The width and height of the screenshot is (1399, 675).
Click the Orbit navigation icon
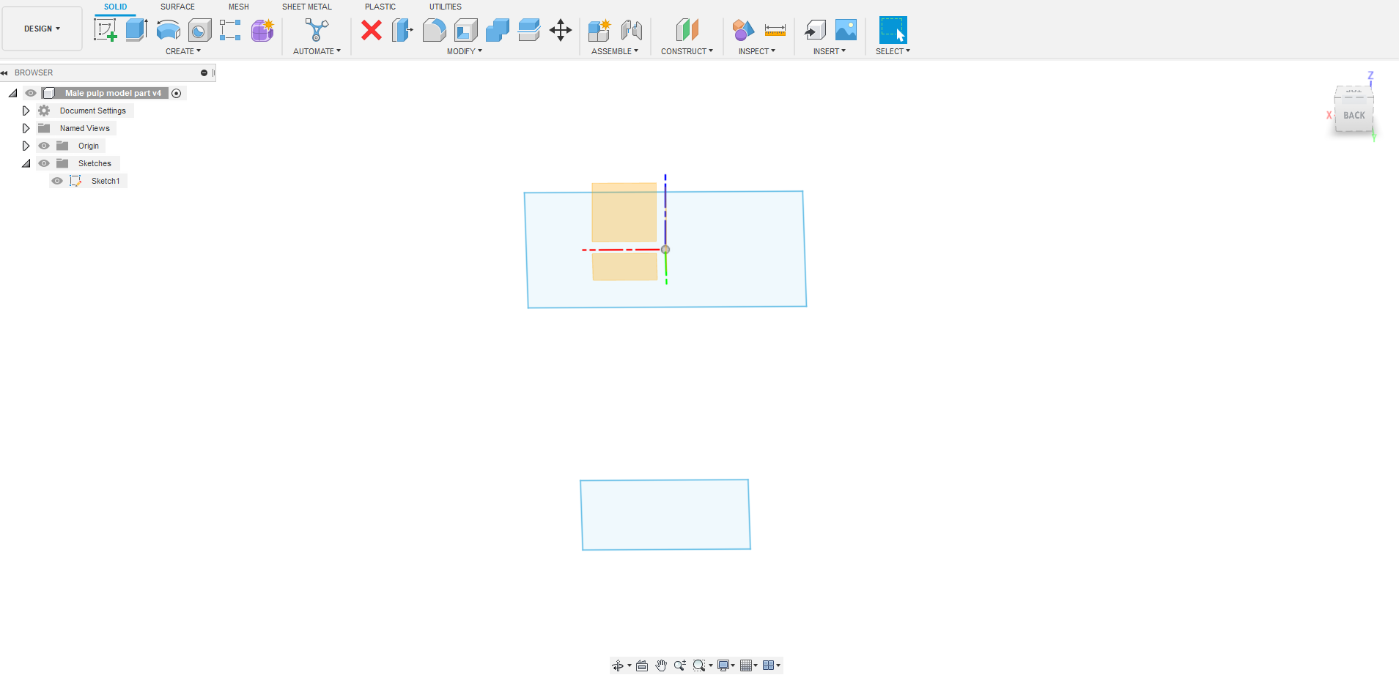[618, 665]
